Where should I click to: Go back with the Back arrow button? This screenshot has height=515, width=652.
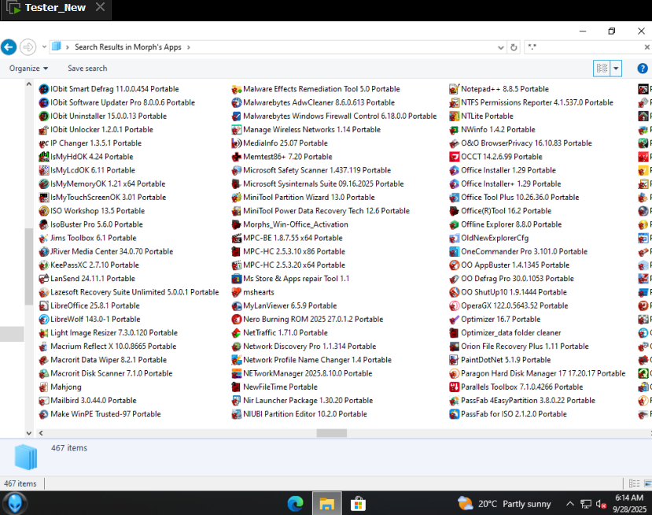click(9, 47)
